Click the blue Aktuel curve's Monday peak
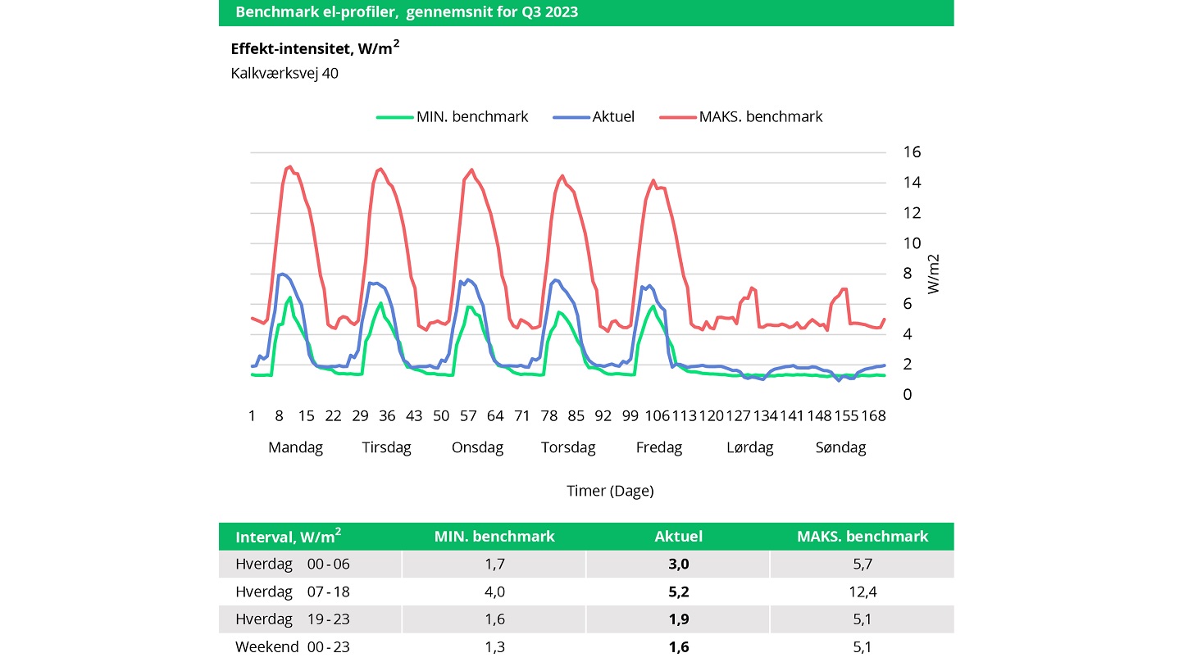Screen dimensions: 1197x662 (x=281, y=274)
